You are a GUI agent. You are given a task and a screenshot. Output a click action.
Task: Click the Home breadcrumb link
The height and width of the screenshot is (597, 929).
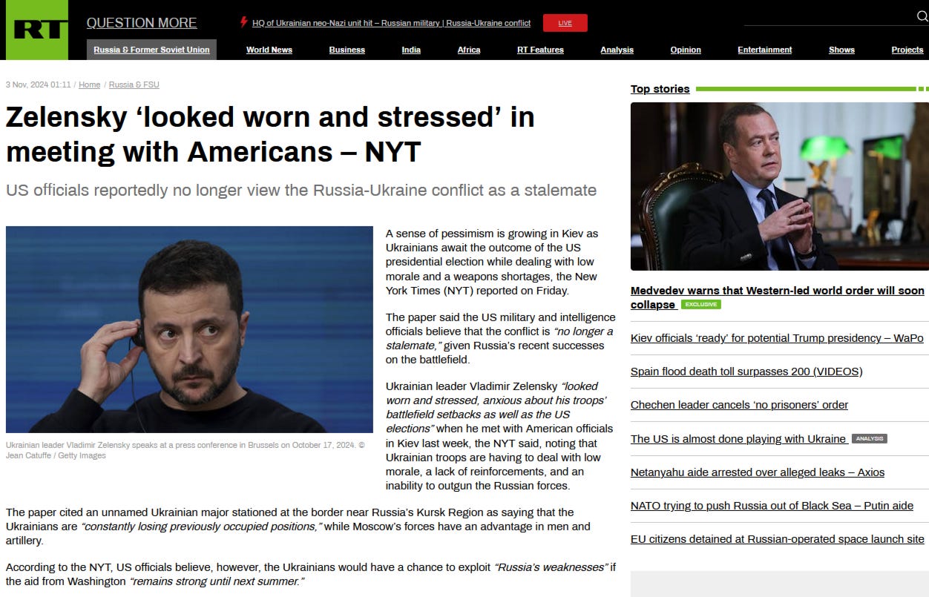point(89,85)
